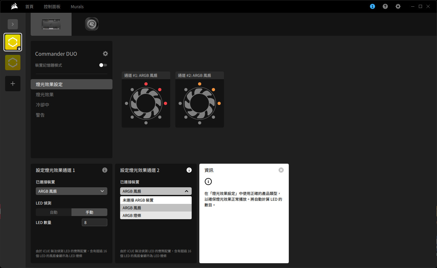
Task: Add a new profile with plus icon
Action: click(13, 84)
